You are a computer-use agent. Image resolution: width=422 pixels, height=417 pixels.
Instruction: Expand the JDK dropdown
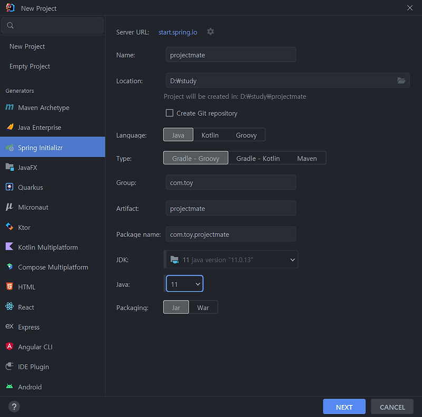click(232, 260)
